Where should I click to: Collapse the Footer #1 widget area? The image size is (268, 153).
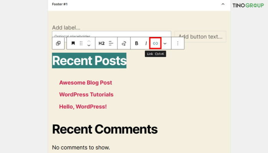point(223,4)
